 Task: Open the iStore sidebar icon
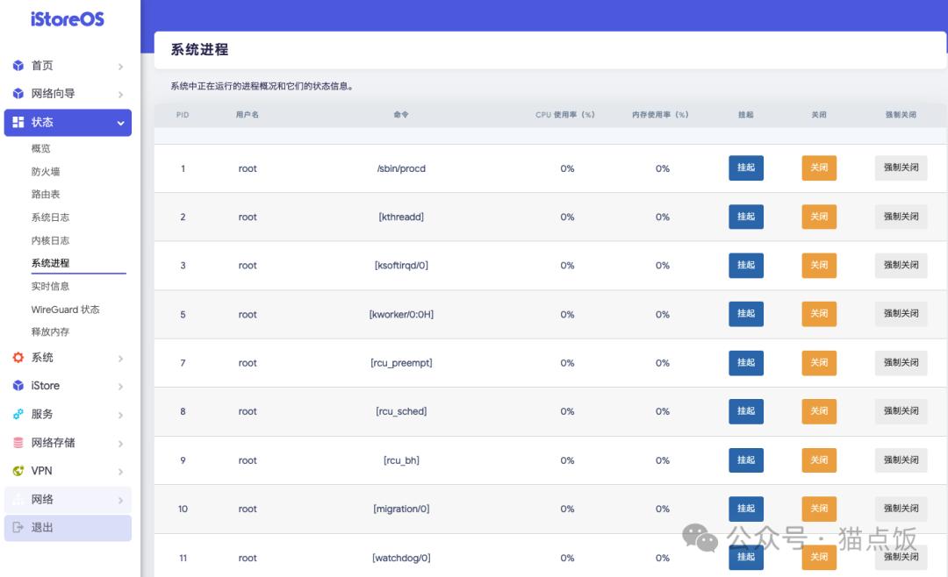click(x=19, y=386)
